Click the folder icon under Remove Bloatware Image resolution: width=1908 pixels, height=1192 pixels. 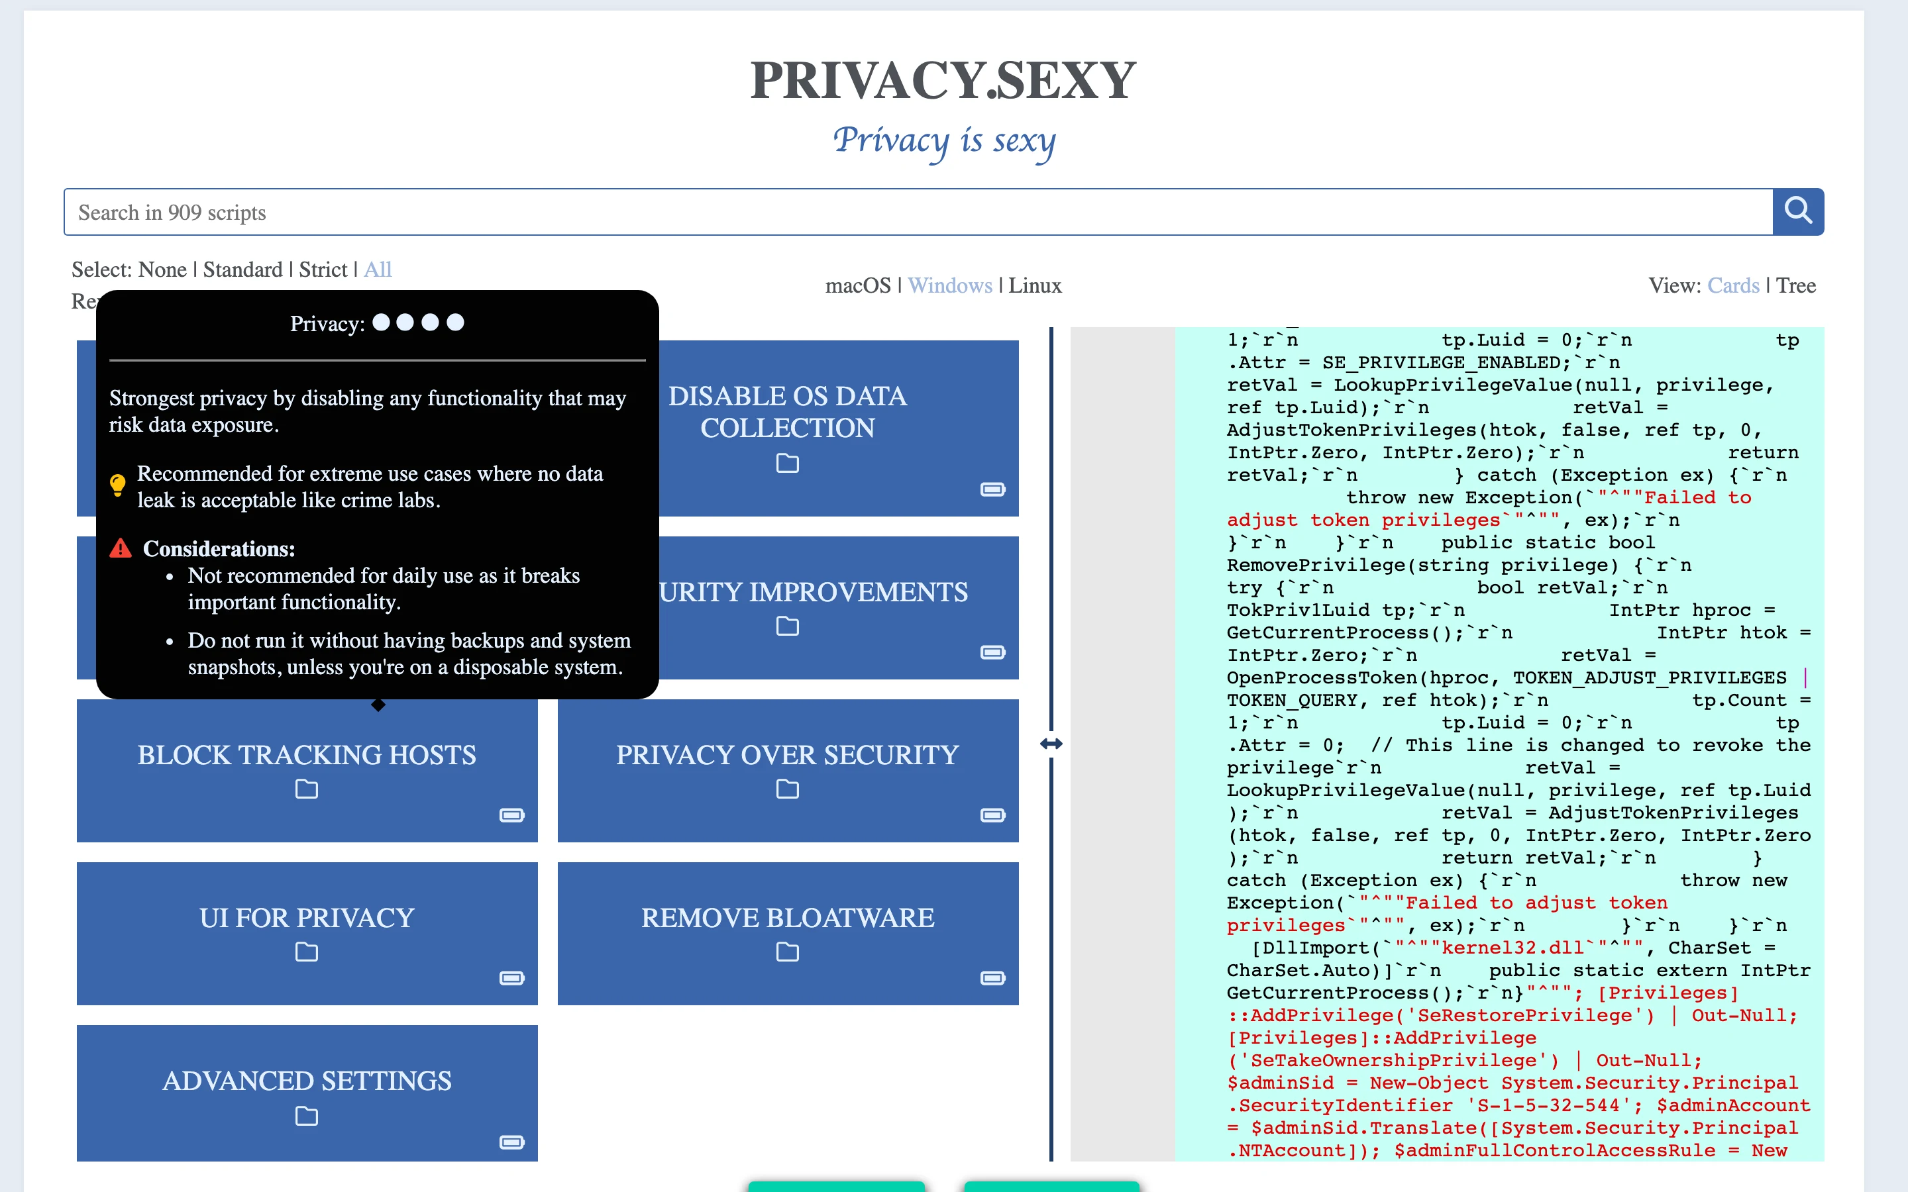(788, 952)
